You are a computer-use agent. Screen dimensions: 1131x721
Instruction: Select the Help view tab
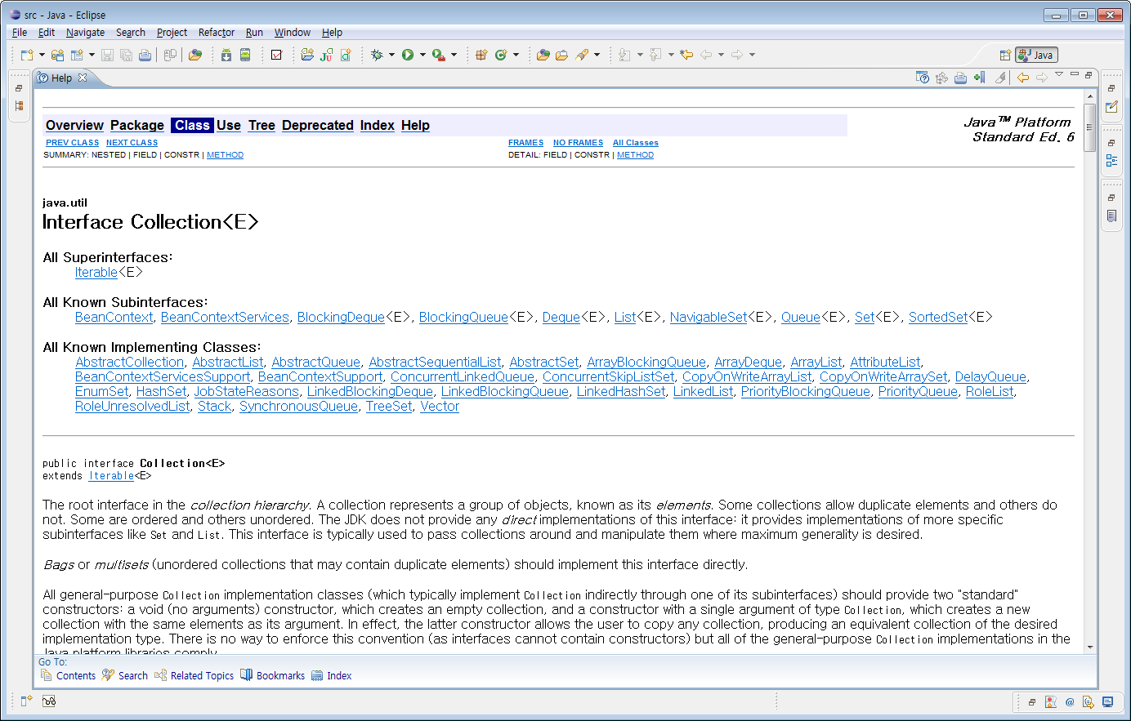coord(61,78)
